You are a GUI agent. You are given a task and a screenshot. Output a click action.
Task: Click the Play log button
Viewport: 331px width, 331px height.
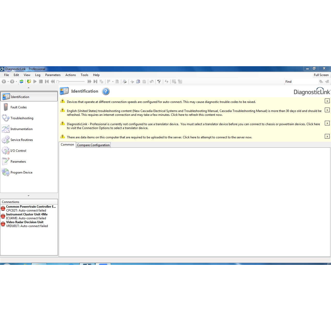pyautogui.click(x=35, y=81)
